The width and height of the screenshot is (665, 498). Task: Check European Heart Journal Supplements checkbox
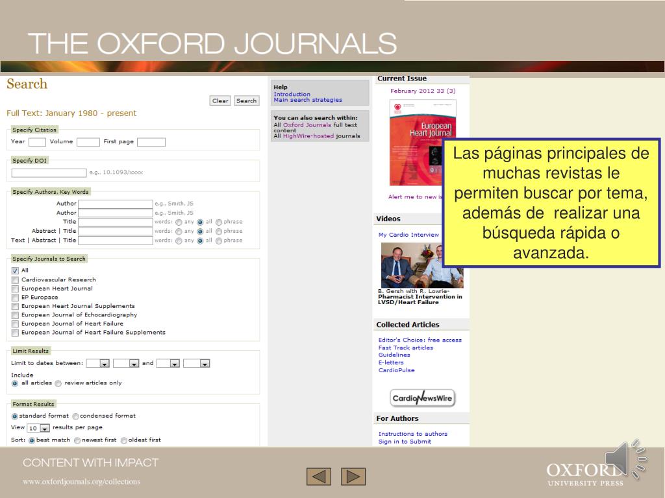[16, 307]
